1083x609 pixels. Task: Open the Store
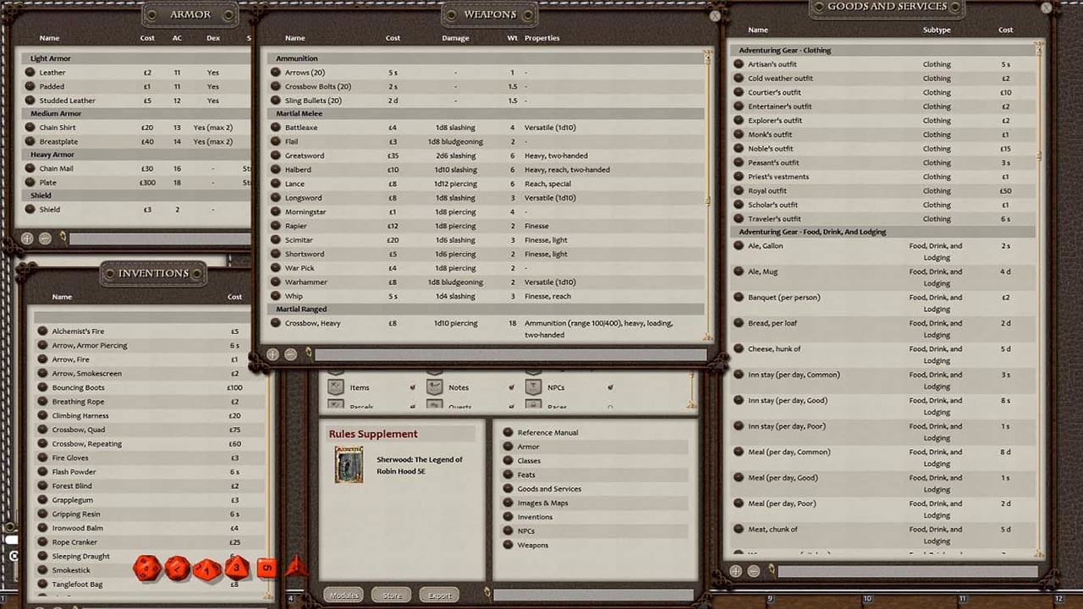tap(391, 595)
